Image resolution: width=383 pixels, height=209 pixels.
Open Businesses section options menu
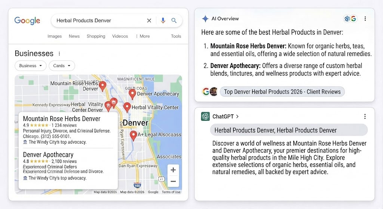59,53
